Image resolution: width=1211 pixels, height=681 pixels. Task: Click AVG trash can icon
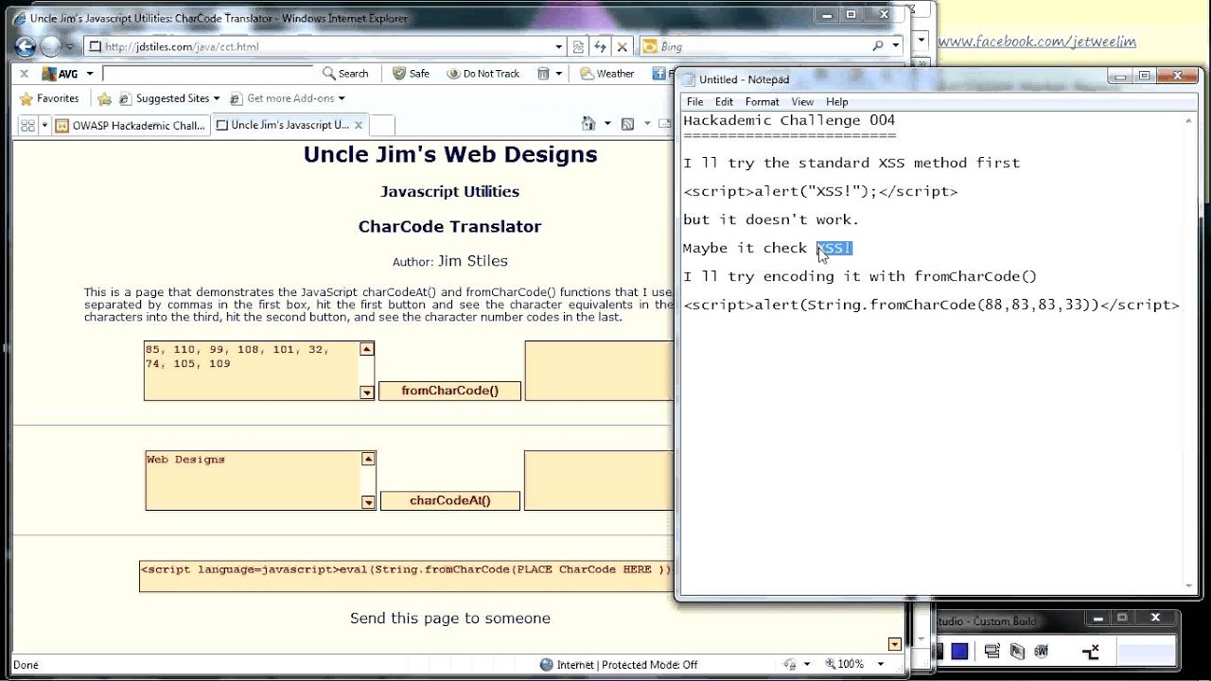543,74
